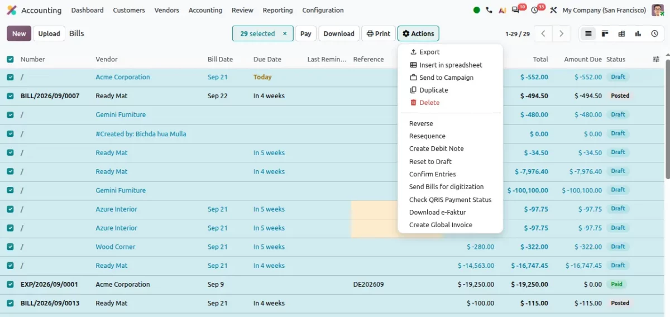Choose Confirm Entries action
Image resolution: width=670 pixels, height=317 pixels.
click(x=451, y=174)
